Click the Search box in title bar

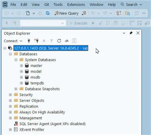pos(131,5)
